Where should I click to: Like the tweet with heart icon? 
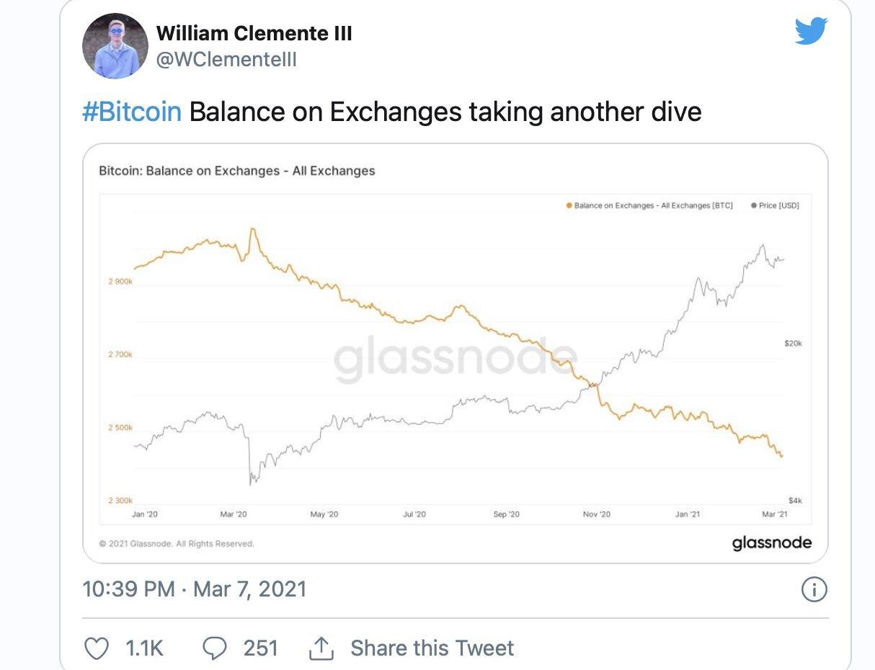click(x=96, y=648)
